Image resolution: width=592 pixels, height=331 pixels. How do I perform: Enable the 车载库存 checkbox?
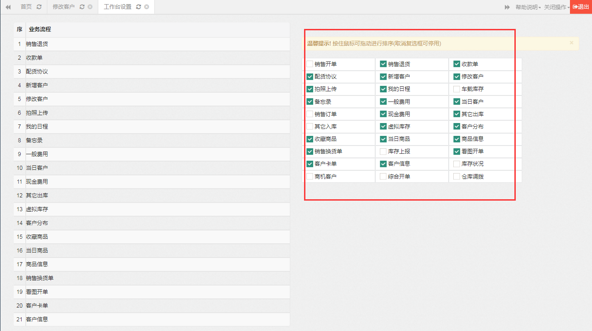pos(457,89)
